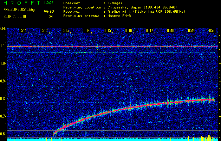This screenshot has height=141, width=221.
Task: Click the 0.8 kHz axis label
Action: point(3,99)
